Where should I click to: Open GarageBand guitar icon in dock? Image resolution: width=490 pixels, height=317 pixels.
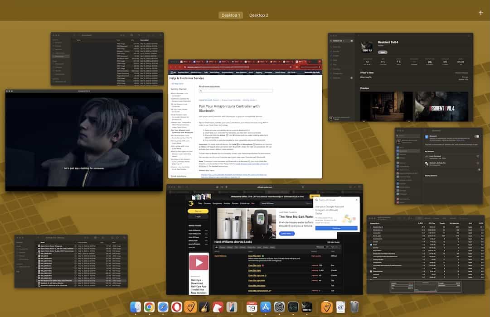[204, 307]
